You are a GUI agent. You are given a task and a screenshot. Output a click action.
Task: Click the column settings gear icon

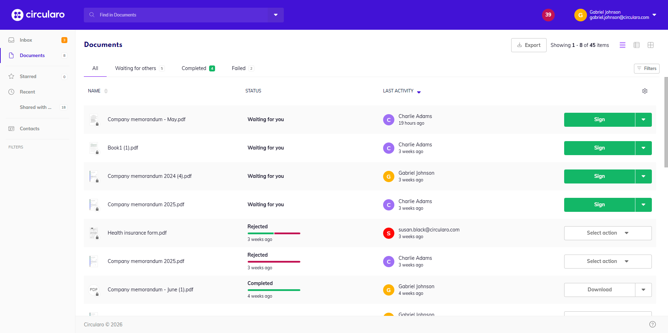[x=644, y=91]
